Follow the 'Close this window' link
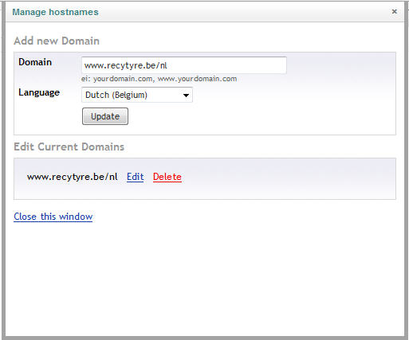The height and width of the screenshot is (340, 409). tap(53, 217)
